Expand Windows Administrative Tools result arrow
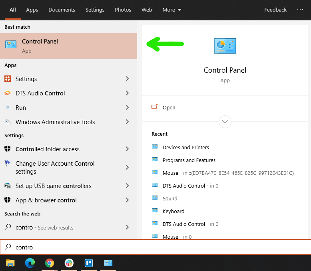Viewport: 311px width, 271px height. [127, 122]
